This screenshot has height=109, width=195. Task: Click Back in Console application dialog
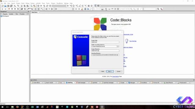pos(102,71)
